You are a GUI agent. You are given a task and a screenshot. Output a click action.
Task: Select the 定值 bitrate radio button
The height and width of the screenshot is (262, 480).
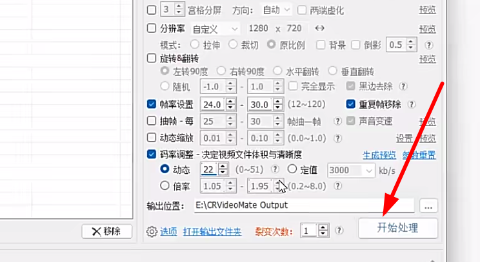tap(292, 169)
